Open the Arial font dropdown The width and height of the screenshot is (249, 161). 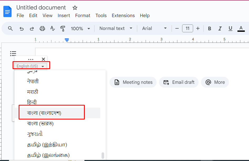point(154,28)
